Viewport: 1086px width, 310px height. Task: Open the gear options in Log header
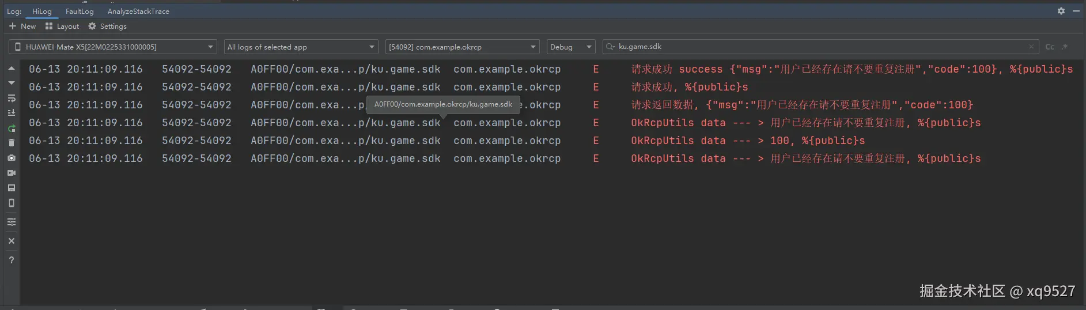pos(1061,11)
